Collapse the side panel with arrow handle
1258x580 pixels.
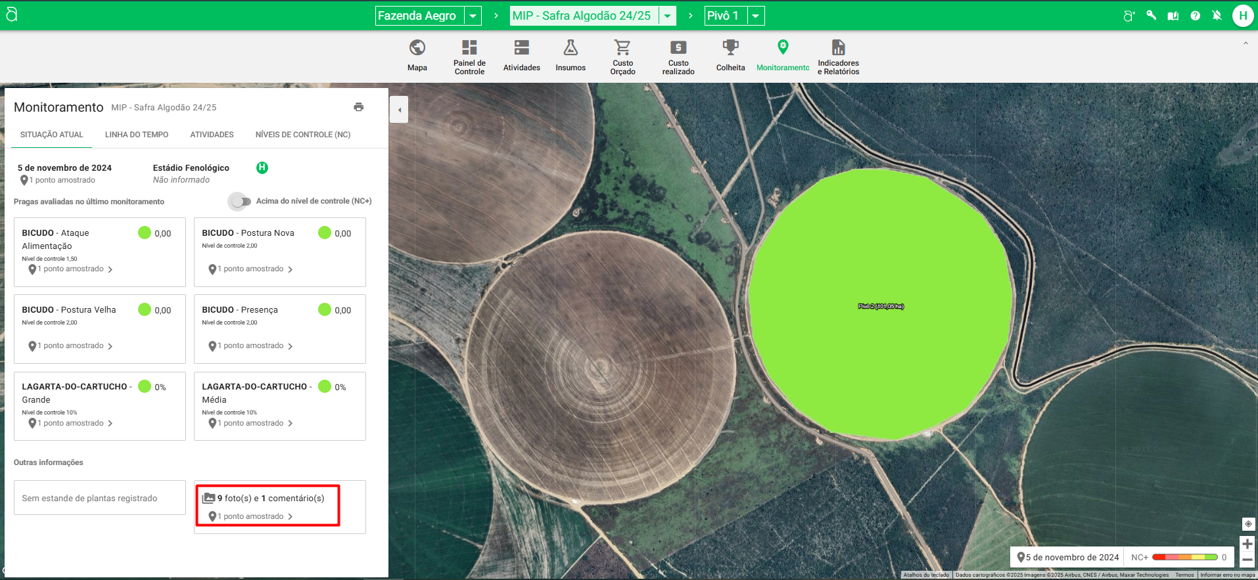(399, 110)
